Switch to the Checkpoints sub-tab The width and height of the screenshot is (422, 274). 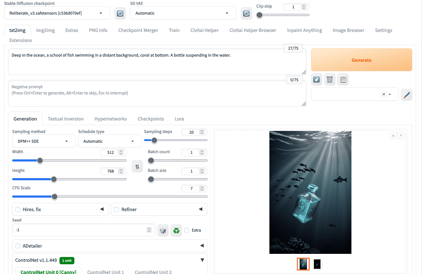click(151, 119)
